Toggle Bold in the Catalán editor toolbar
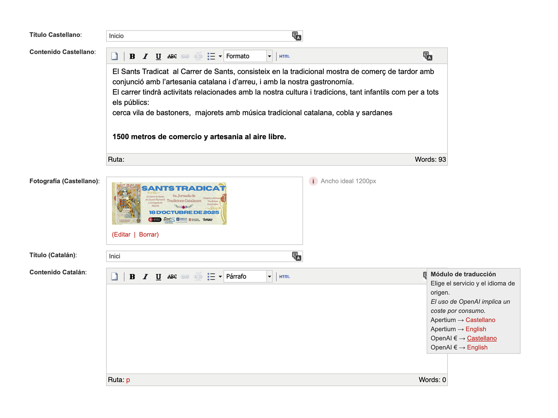Viewport: 558px width, 418px height. click(132, 277)
